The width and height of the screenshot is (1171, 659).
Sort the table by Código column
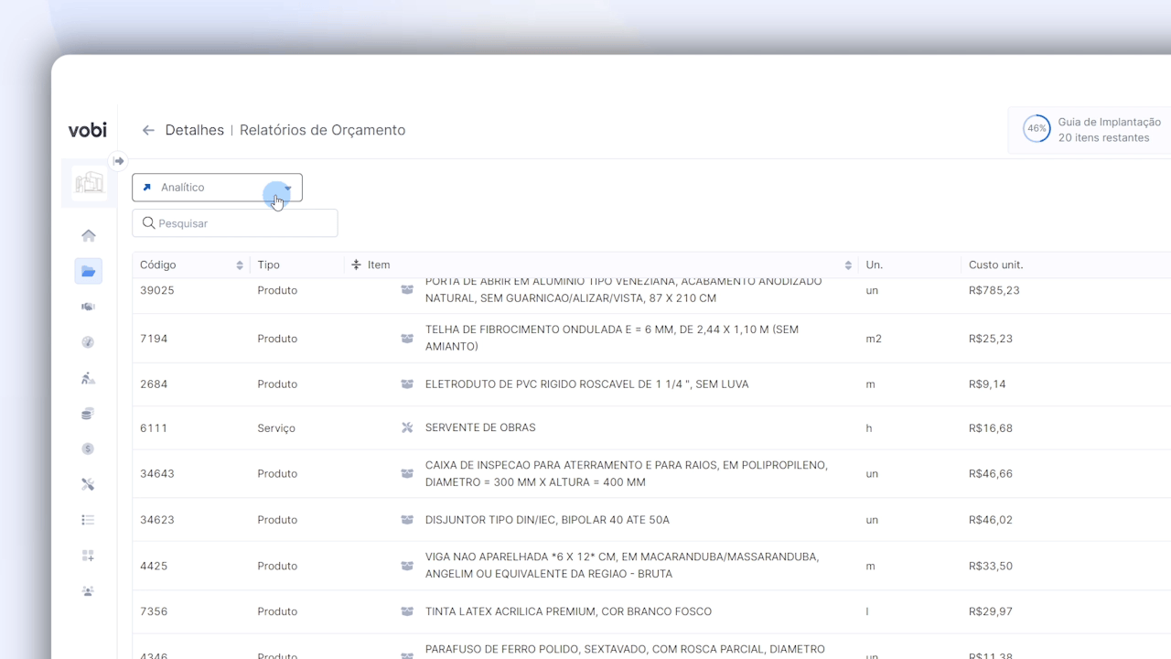tap(240, 265)
